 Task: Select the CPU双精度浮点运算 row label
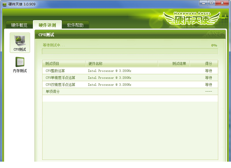(60, 85)
